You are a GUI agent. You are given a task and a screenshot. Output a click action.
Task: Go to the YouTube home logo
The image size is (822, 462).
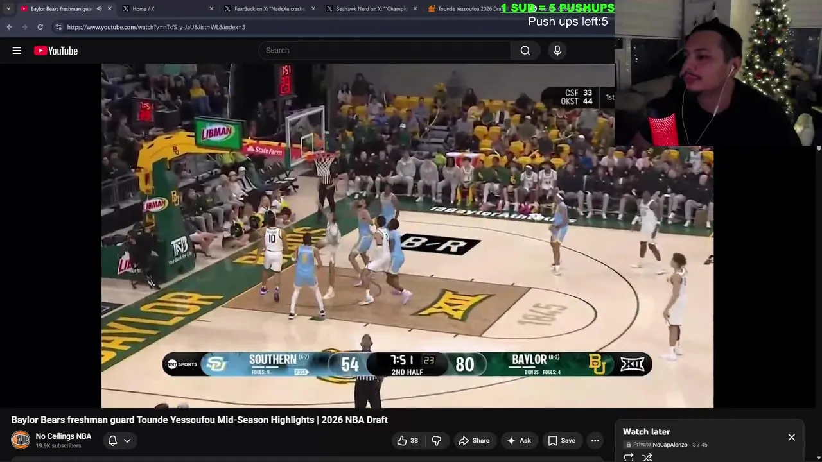[x=56, y=51]
